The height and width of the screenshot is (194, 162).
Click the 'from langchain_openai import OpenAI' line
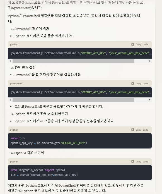pyautogui.click(x=38, y=170)
